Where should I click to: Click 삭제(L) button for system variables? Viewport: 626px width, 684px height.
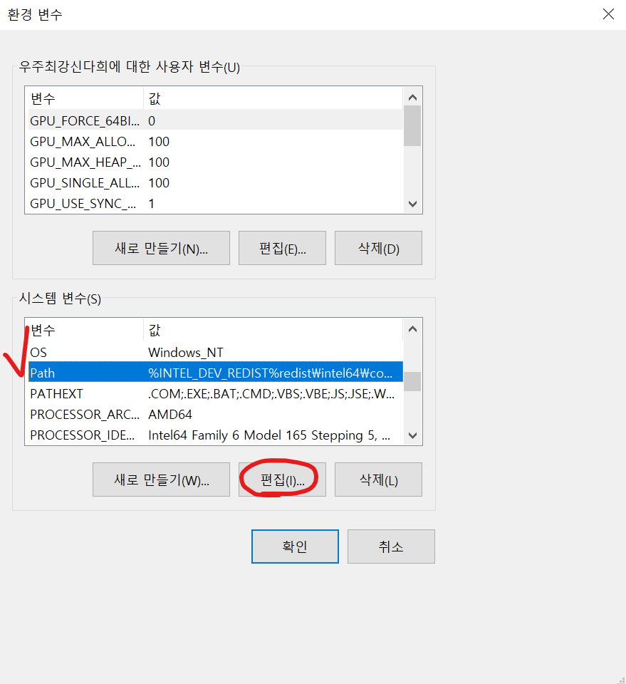[x=378, y=480]
